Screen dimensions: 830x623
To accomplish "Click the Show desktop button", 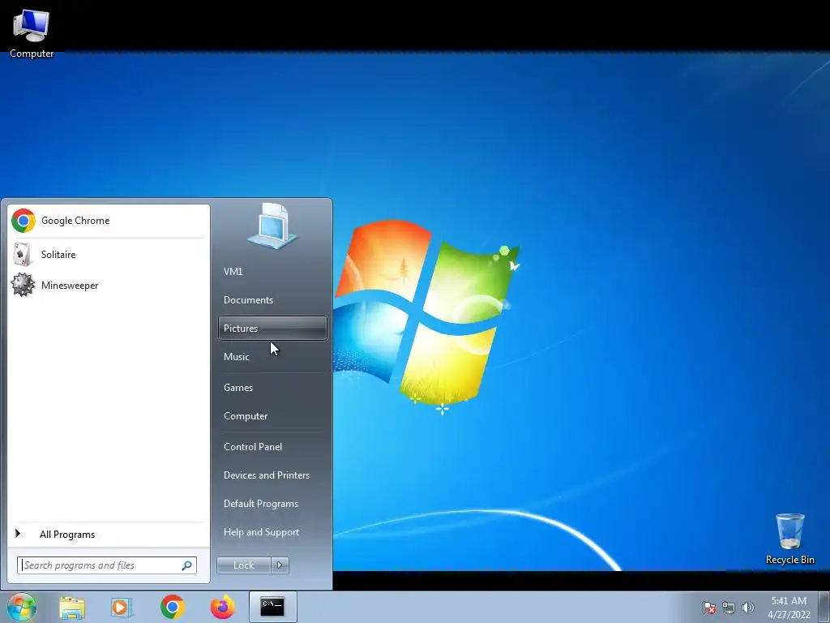I will point(824,607).
